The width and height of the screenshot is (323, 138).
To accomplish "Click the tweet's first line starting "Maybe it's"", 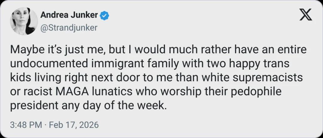I will click(x=159, y=50).
